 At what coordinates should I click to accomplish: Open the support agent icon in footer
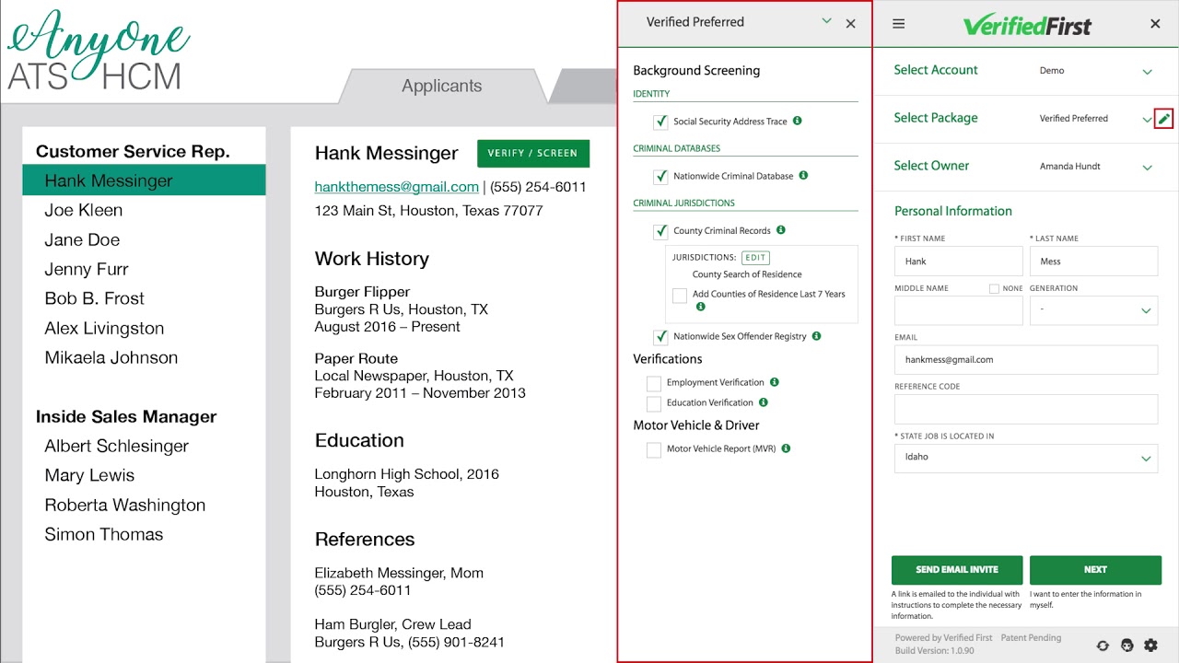pos(1126,646)
